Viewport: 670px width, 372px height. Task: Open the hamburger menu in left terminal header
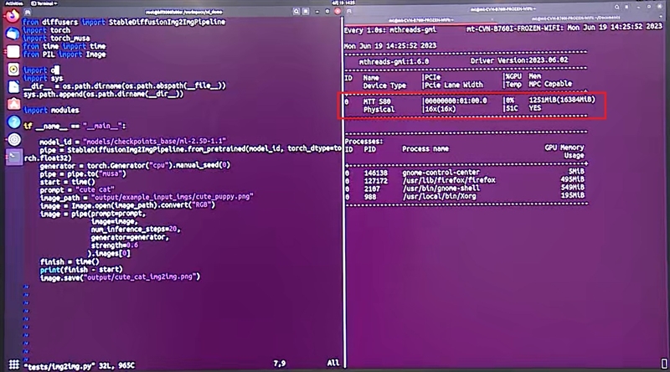[306, 12]
